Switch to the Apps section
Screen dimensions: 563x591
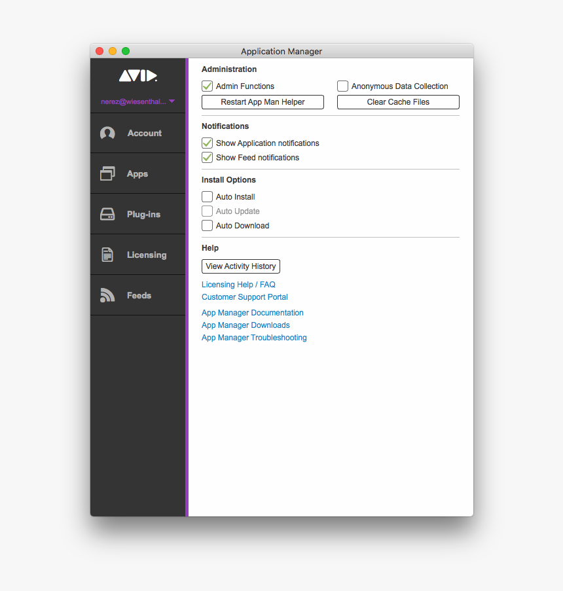pyautogui.click(x=137, y=173)
